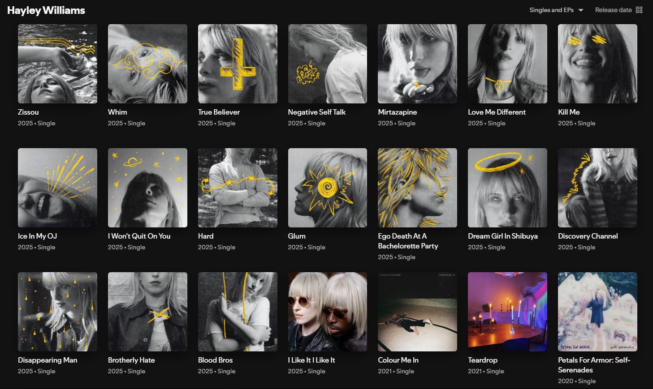Select the True Believer album art
The image size is (653, 389).
click(x=238, y=64)
